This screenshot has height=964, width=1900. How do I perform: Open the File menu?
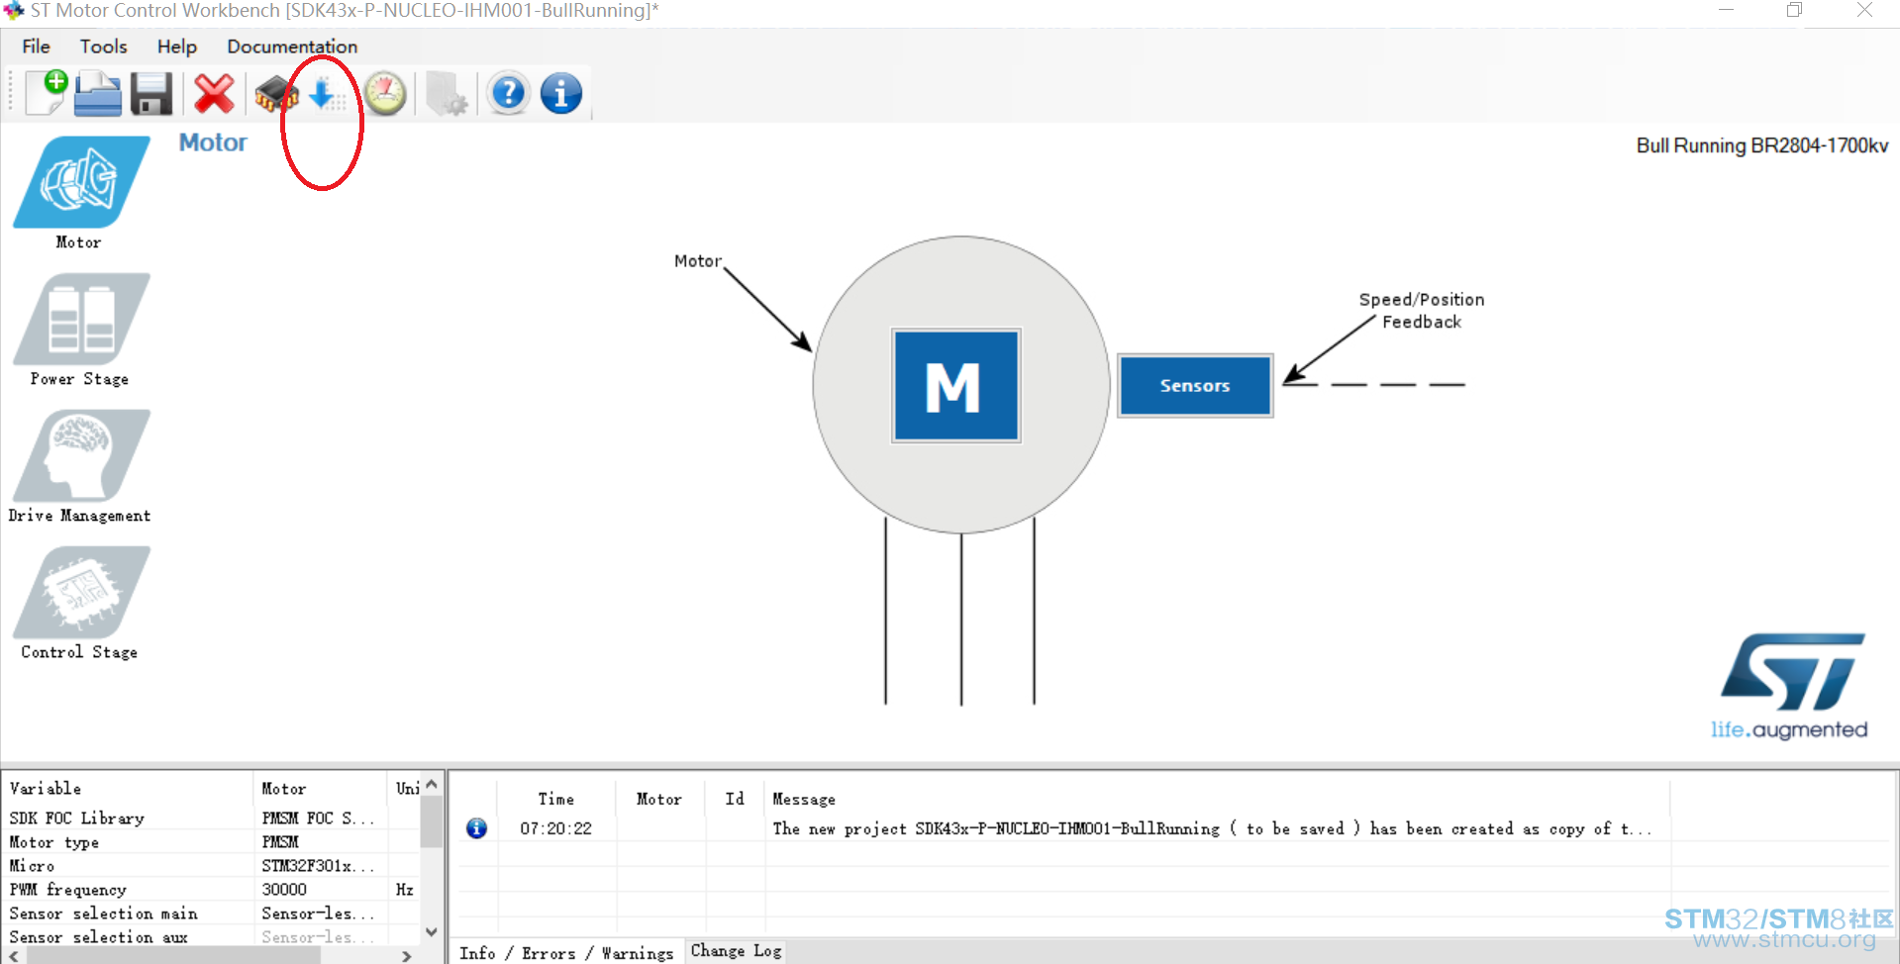(36, 47)
